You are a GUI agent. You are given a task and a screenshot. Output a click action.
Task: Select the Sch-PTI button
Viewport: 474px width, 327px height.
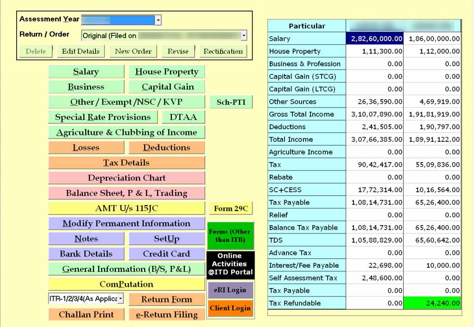(231, 102)
